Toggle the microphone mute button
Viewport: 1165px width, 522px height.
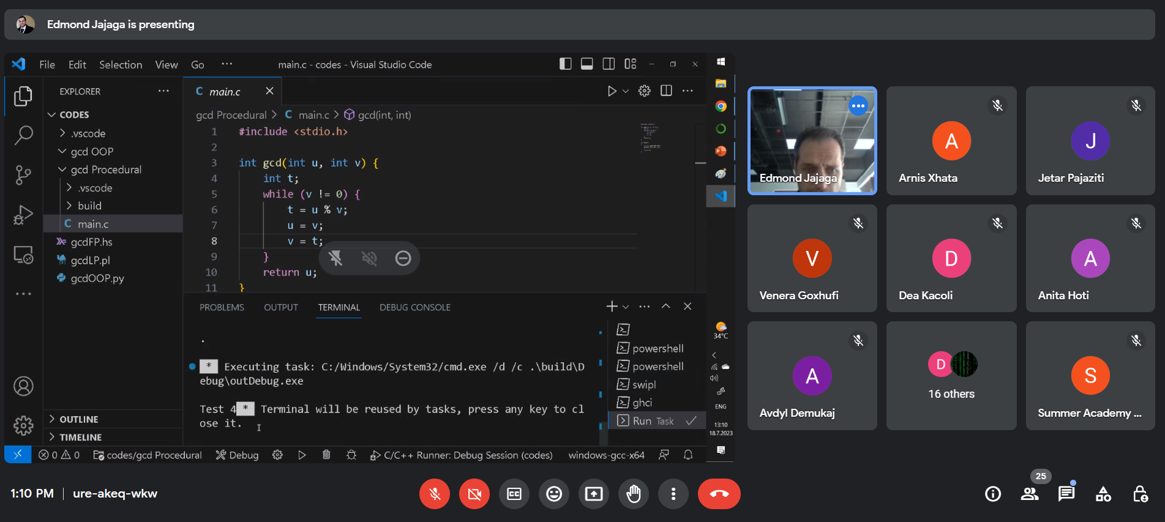435,494
